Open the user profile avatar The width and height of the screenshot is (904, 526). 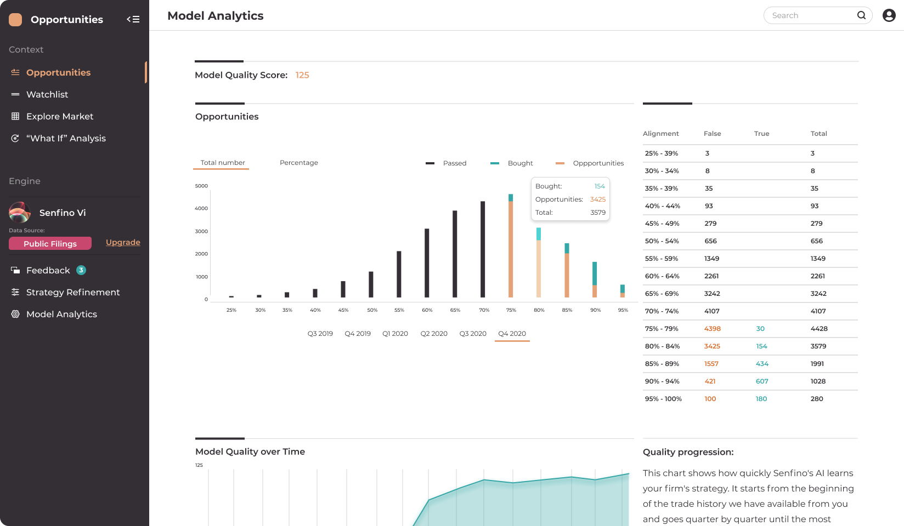click(x=889, y=15)
